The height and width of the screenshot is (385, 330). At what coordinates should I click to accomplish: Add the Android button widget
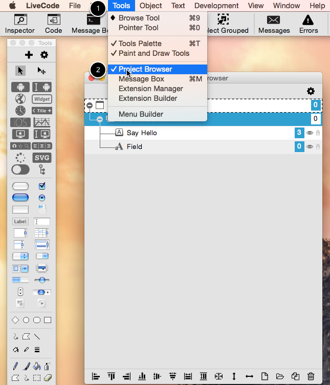20,87
